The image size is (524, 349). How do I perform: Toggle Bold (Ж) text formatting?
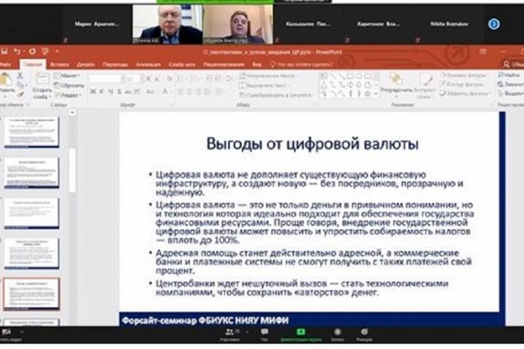click(x=93, y=91)
